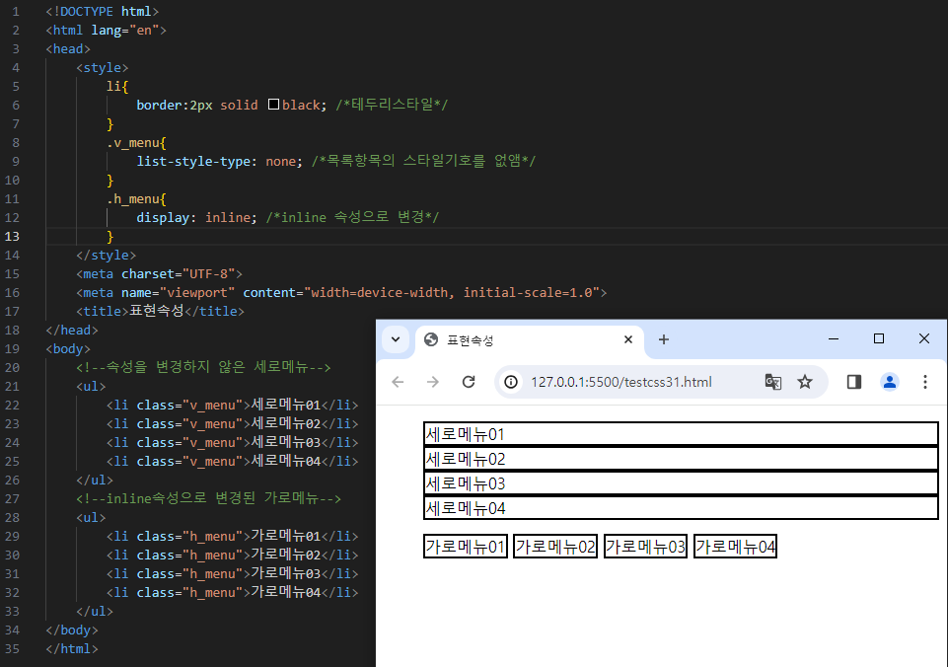This screenshot has height=667, width=948.
Task: Click the 세로메뉴 HTML comment on line 20
Action: [203, 367]
